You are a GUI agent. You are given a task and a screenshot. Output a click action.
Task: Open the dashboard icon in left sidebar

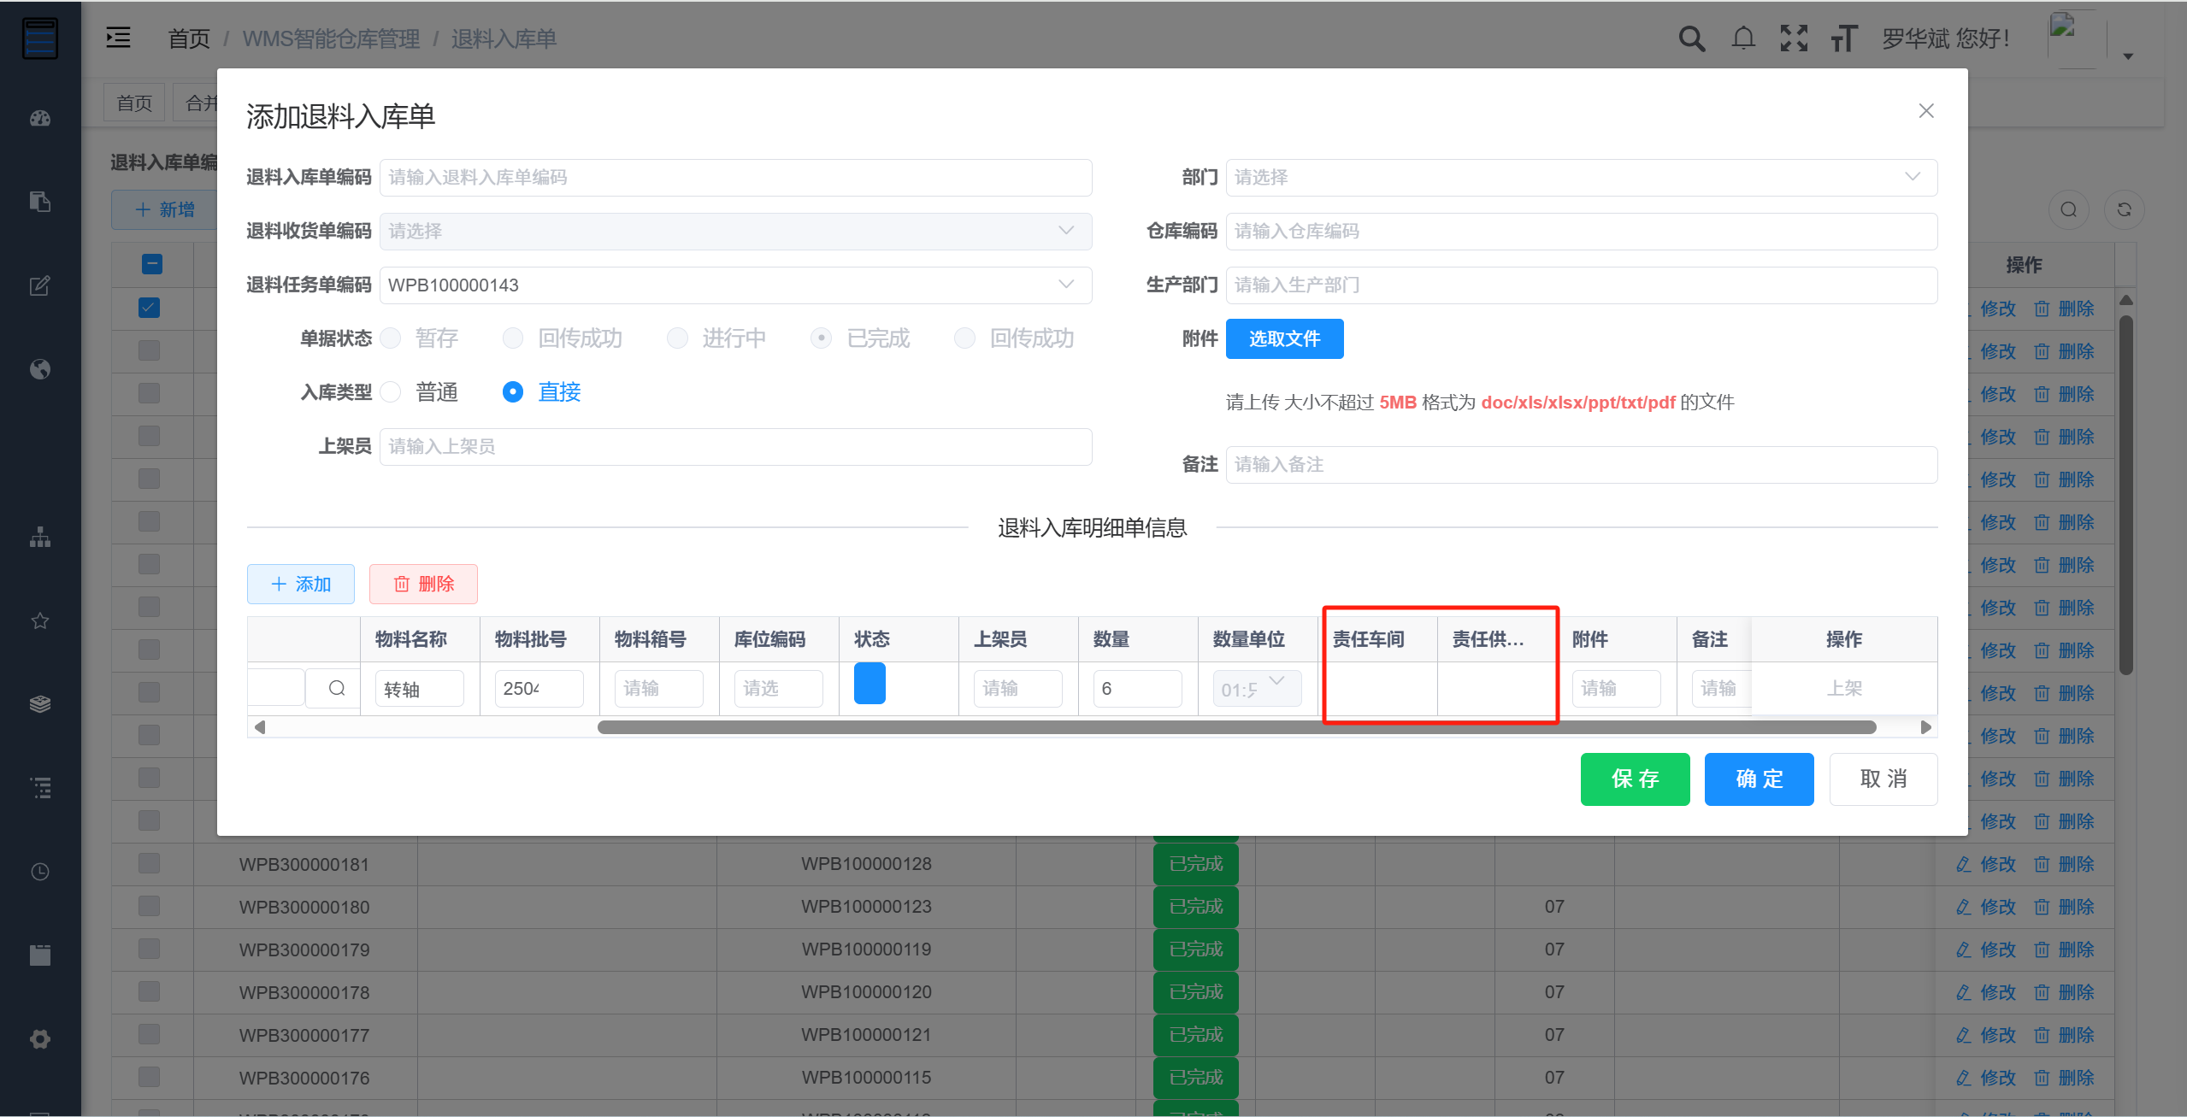[x=40, y=119]
